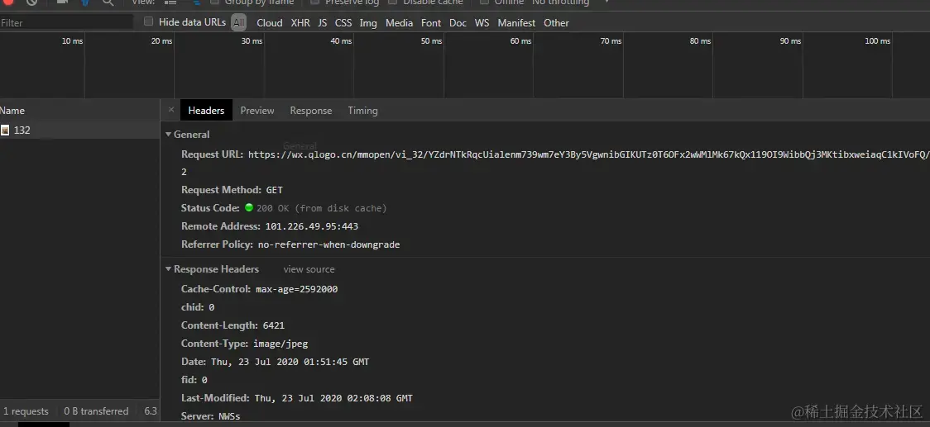The height and width of the screenshot is (427, 930).
Task: Toggle the blue filter funnel icon
Action: 85,2
